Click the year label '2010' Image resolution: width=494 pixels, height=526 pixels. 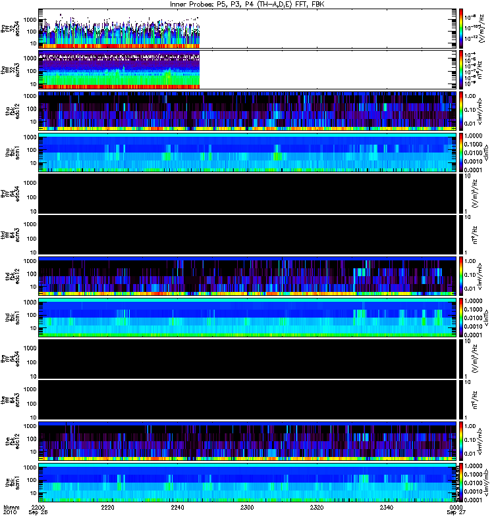coord(10,512)
